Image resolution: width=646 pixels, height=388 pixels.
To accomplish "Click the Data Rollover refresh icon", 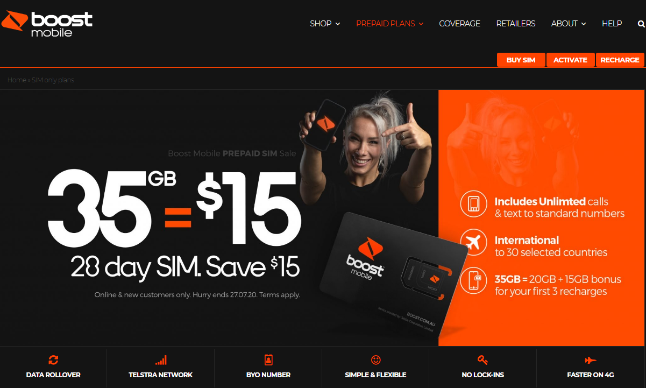I will [x=53, y=360].
